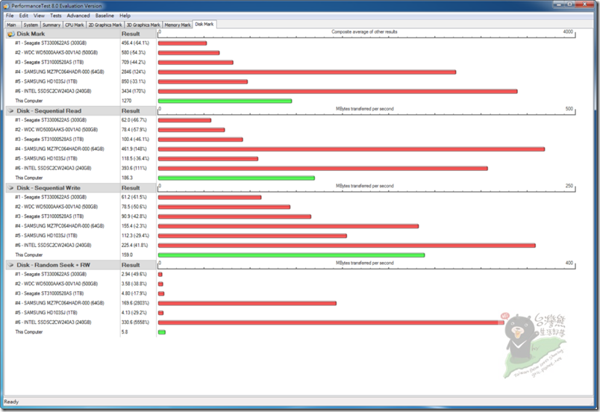The image size is (600, 412).
Task: Click the Disk Mark section icon
Action: click(x=10, y=34)
